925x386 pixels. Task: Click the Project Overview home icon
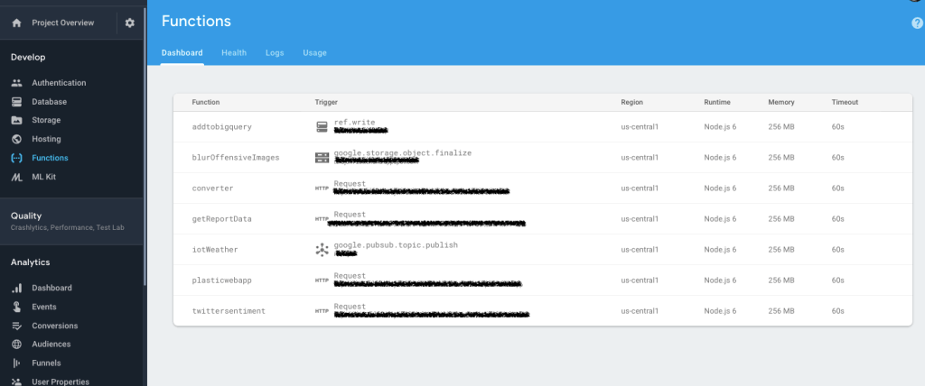(x=16, y=23)
